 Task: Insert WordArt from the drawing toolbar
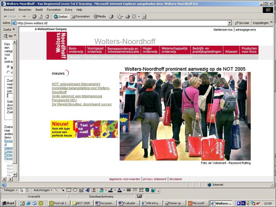click(87, 190)
